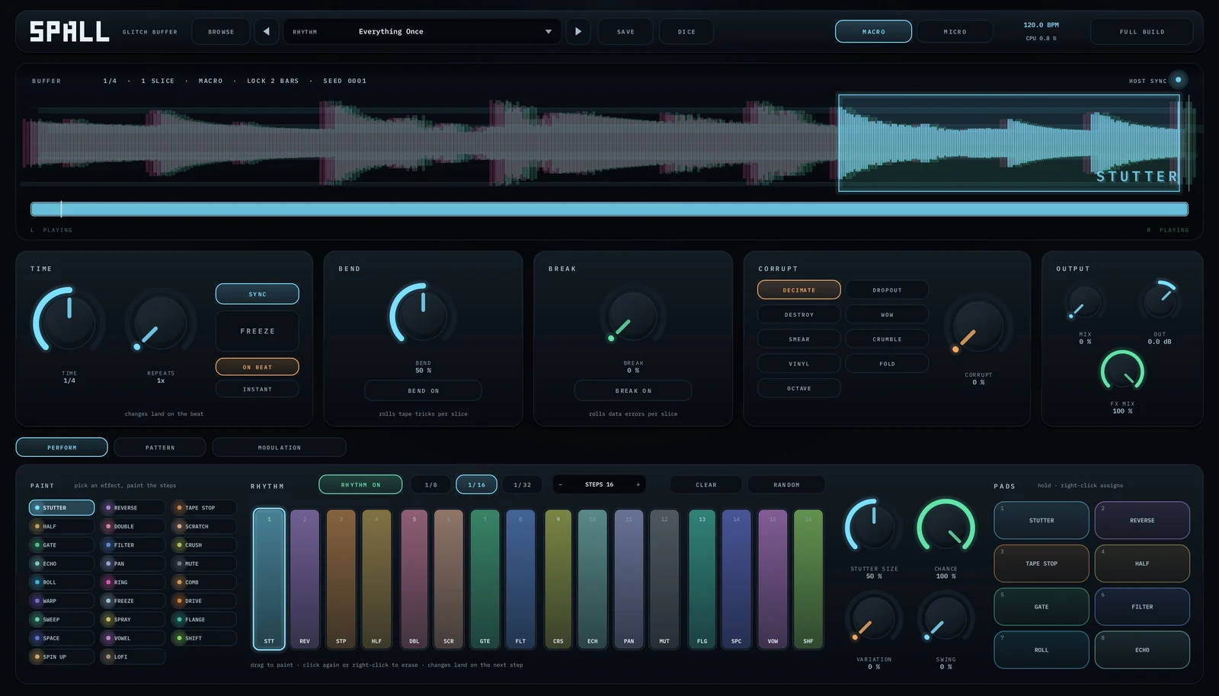
Task: Select the Tape Stop paint effect
Action: click(x=203, y=508)
